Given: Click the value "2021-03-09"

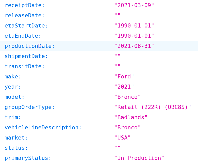Looking at the screenshot, I should 134,5.
